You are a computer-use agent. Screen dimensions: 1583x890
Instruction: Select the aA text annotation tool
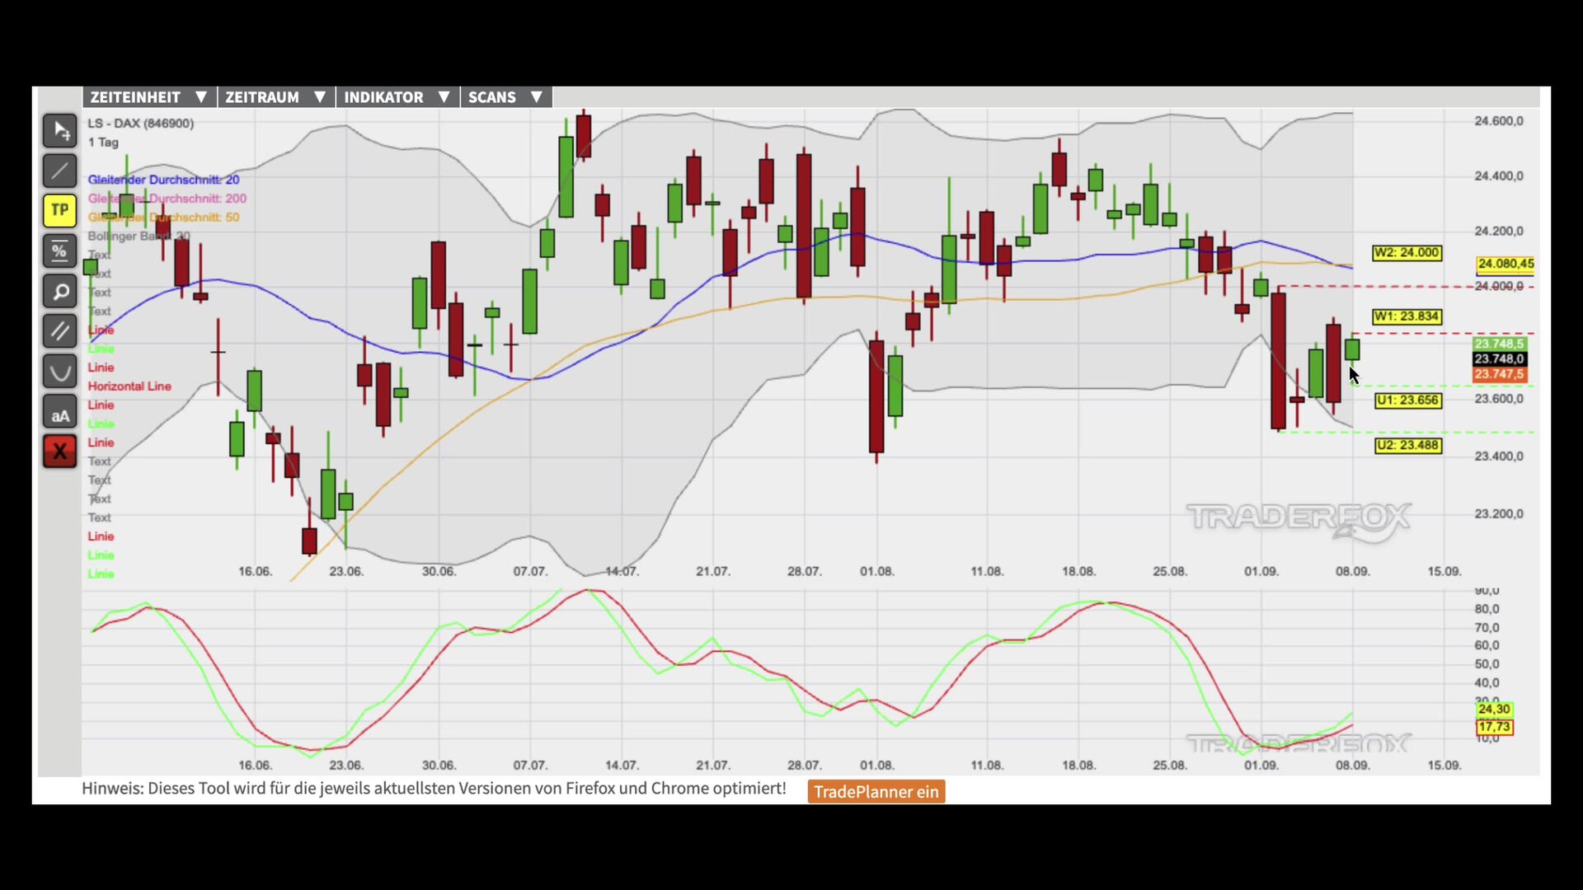click(x=59, y=412)
